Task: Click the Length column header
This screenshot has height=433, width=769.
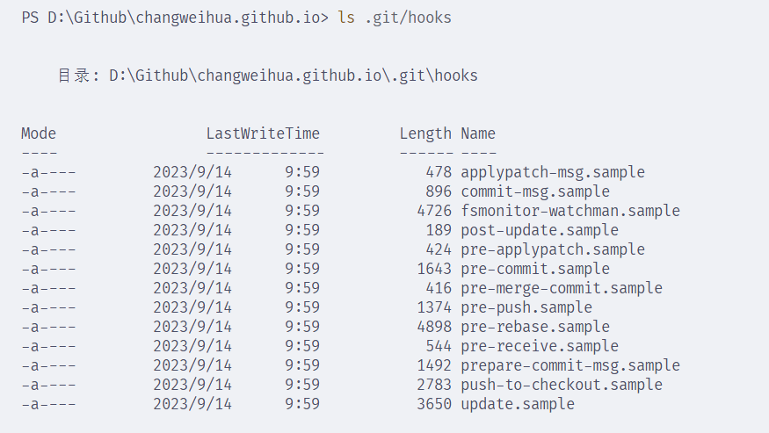Action: pos(425,134)
